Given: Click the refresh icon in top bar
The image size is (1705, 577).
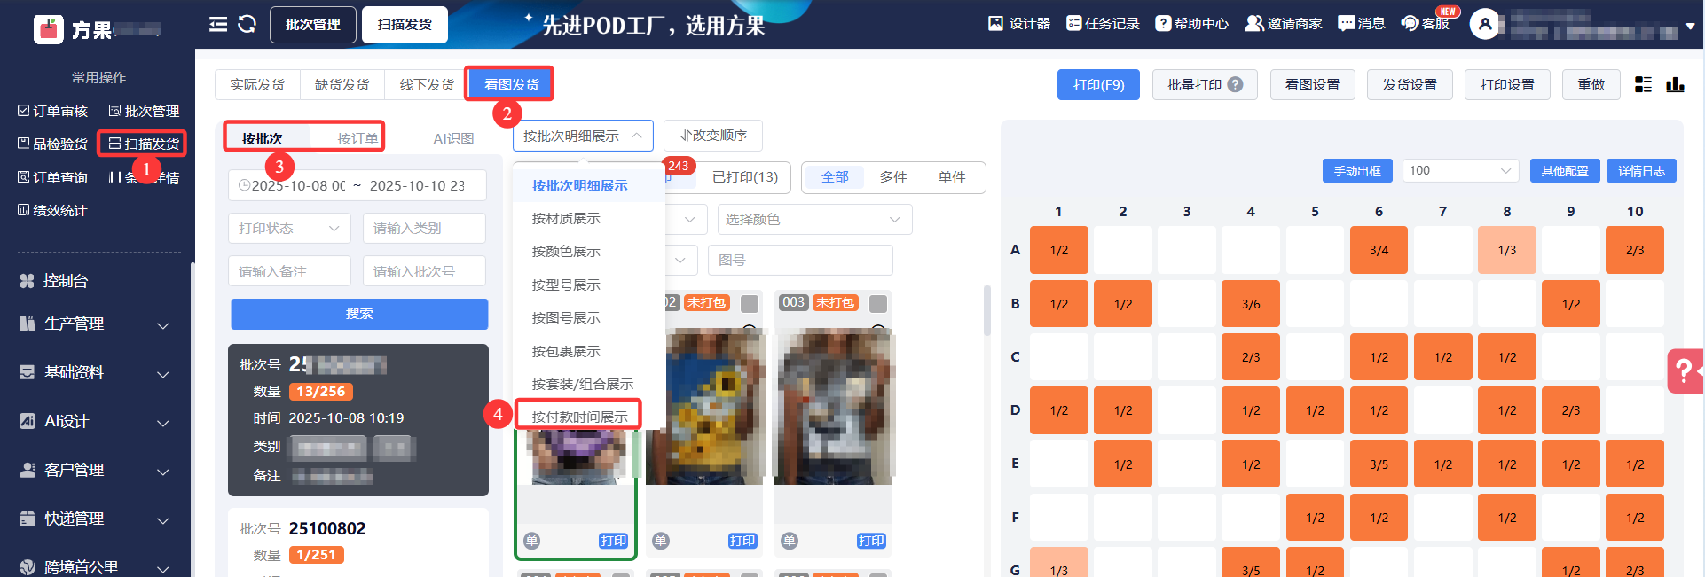Looking at the screenshot, I should [247, 24].
